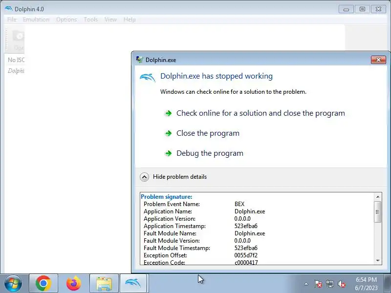Click the dolphin icon in the error dialog
The image size is (391, 293).
pyautogui.click(x=148, y=77)
